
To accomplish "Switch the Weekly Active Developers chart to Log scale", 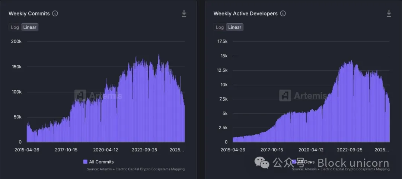I will coord(220,27).
